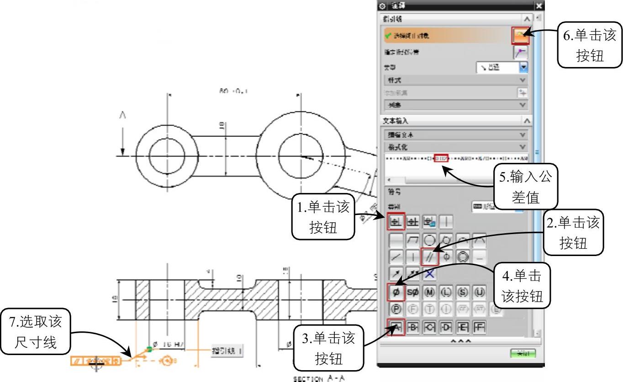Expand the 列表 group

(455, 105)
